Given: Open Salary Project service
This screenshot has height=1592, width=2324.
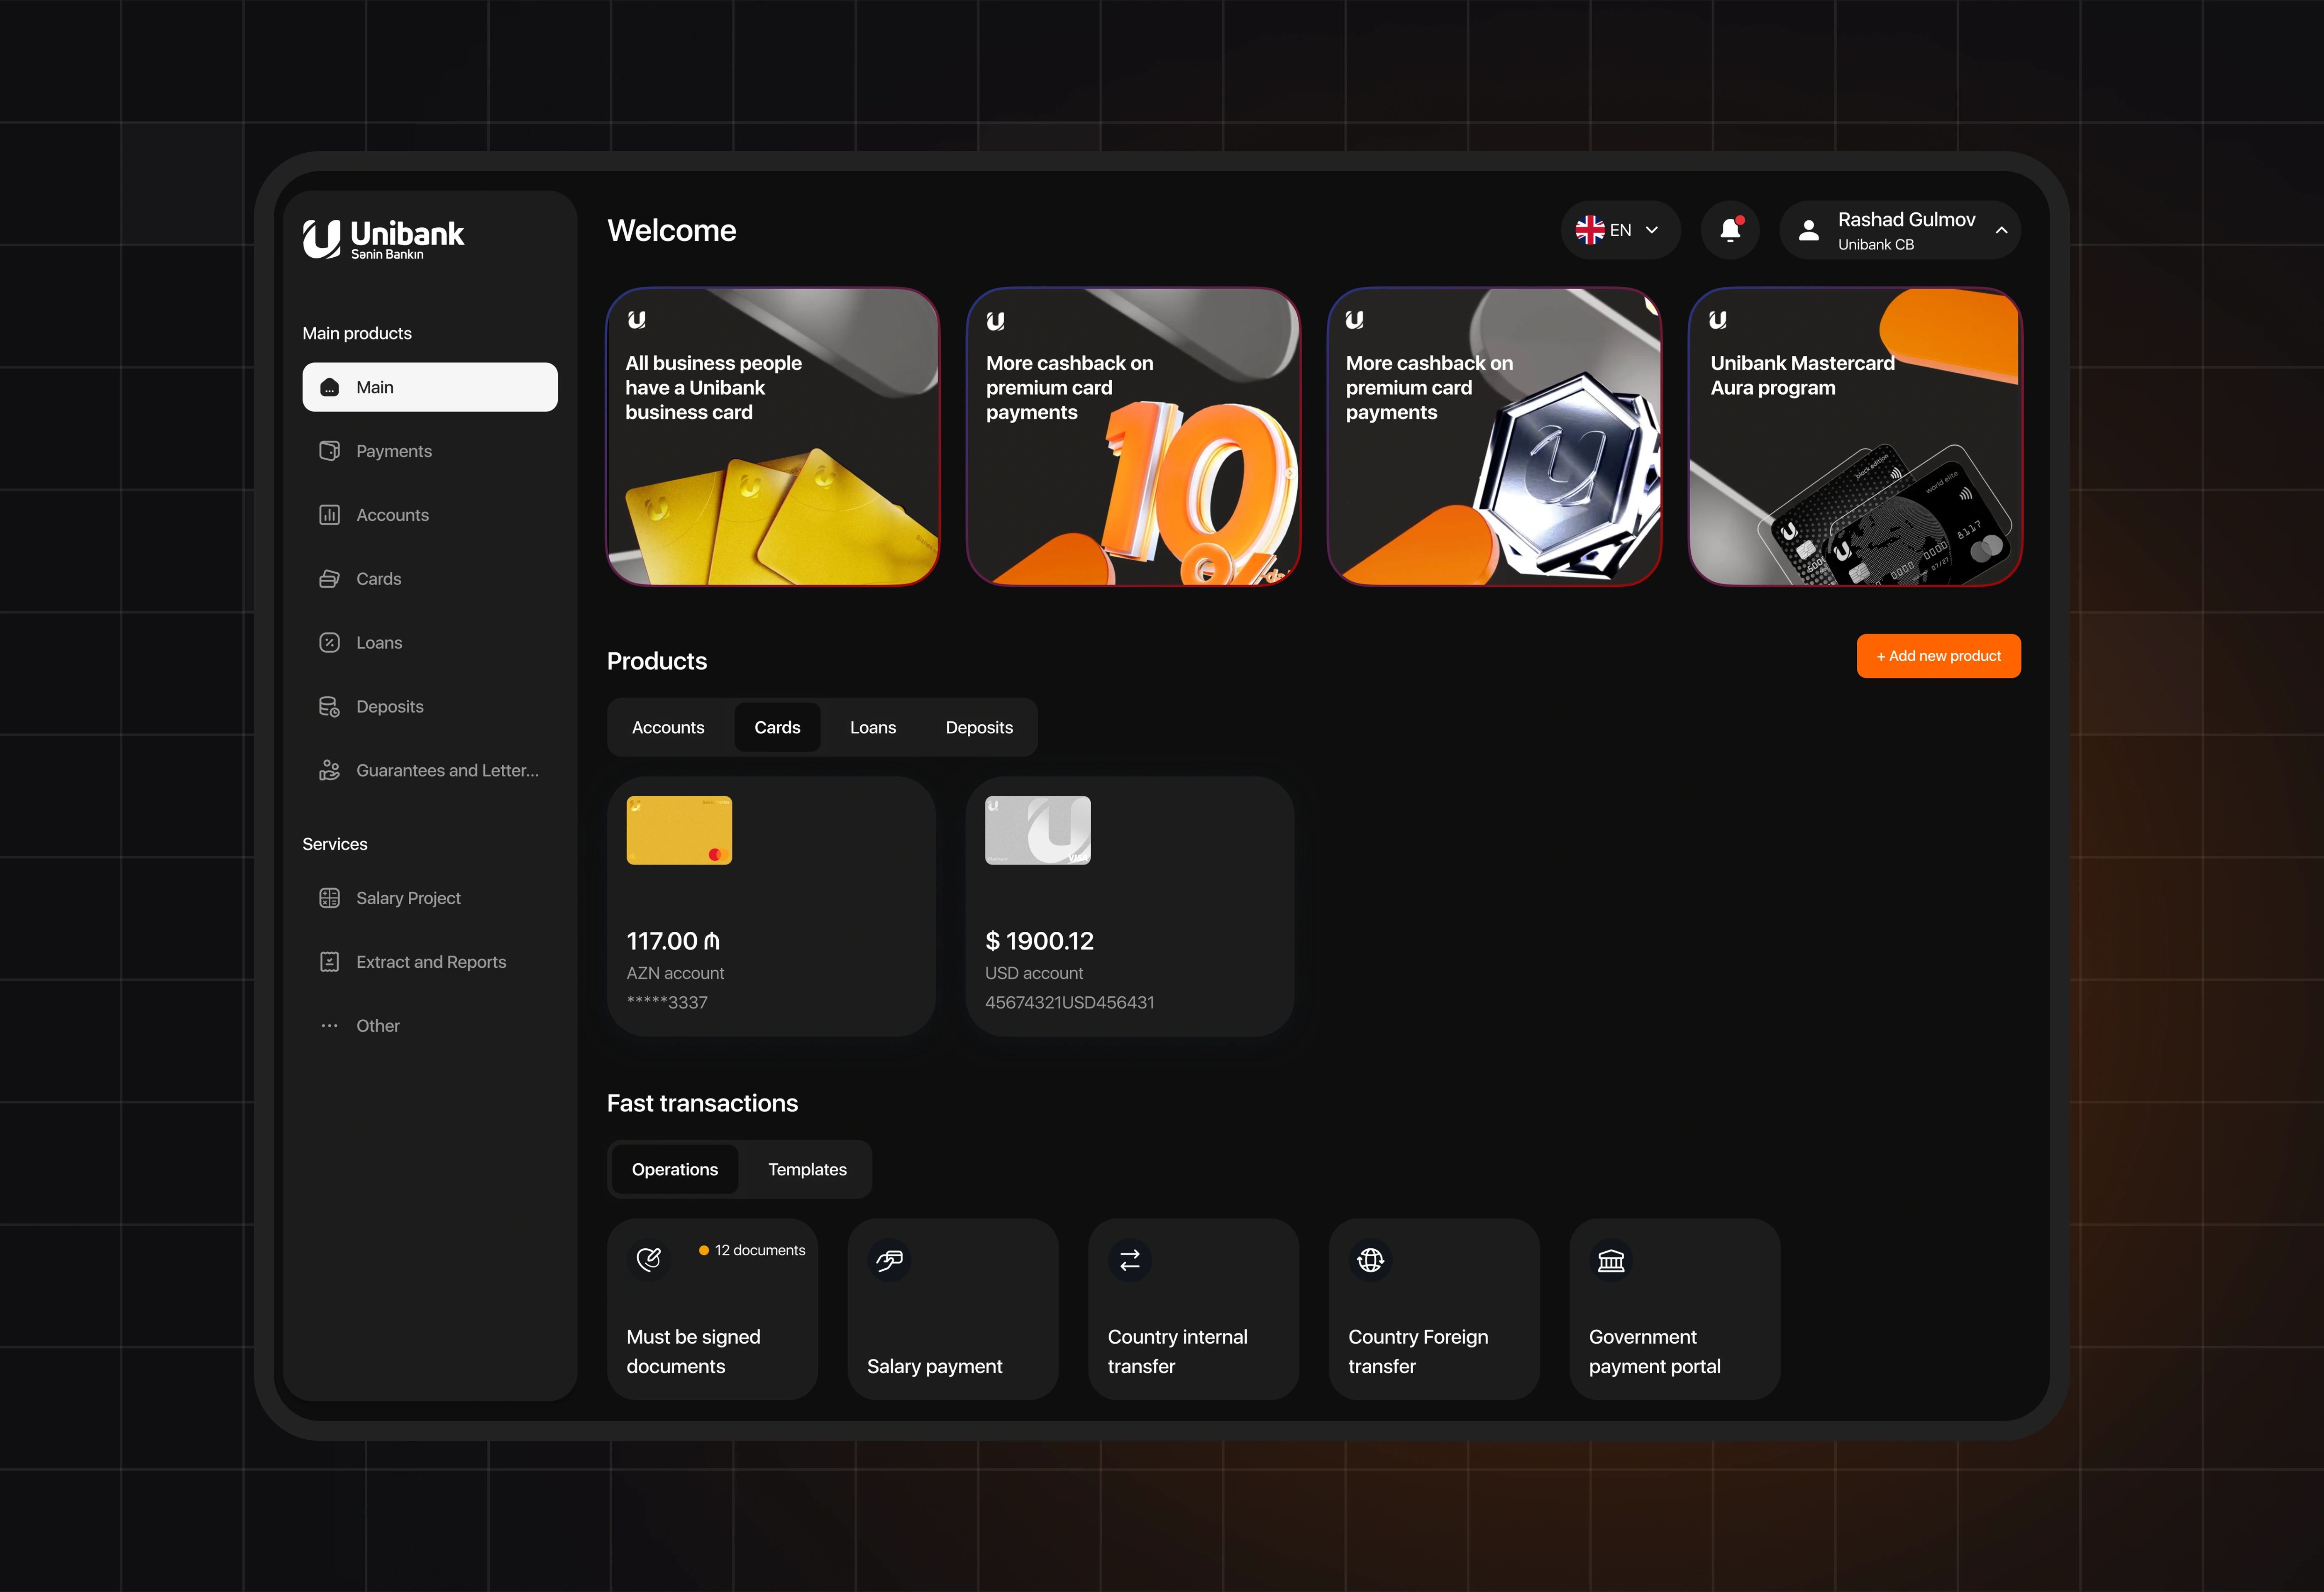Looking at the screenshot, I should click(x=407, y=898).
